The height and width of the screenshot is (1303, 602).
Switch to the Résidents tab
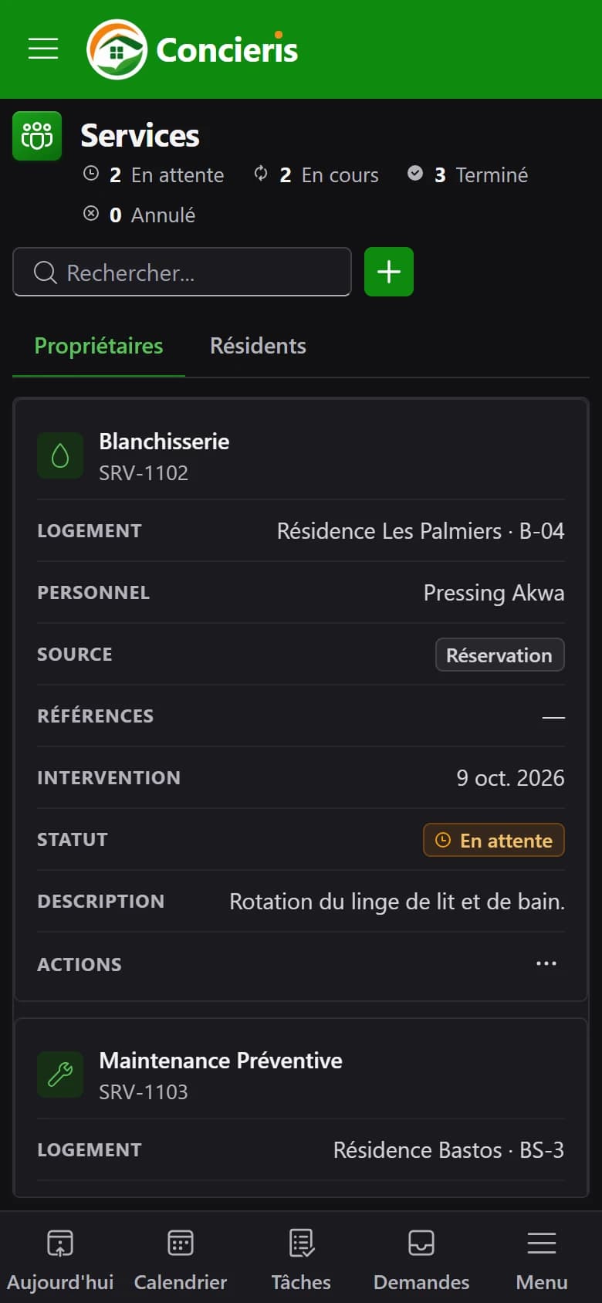click(x=258, y=346)
